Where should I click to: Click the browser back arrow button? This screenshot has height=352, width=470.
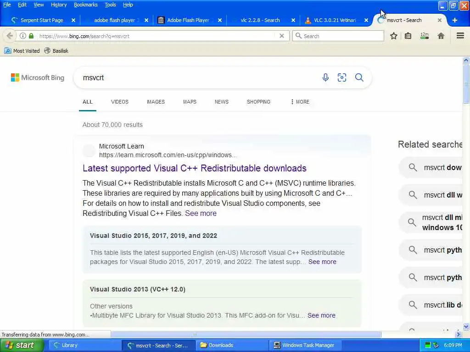(x=10, y=36)
